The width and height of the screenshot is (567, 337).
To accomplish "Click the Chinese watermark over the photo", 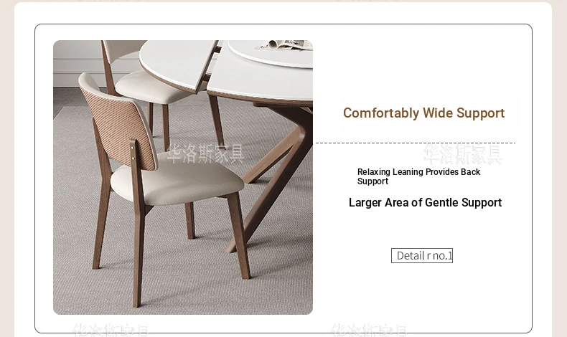I will click(205, 154).
